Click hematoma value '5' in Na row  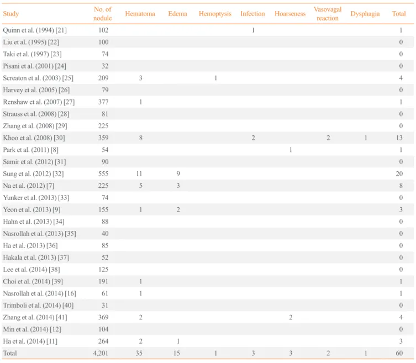(141, 186)
